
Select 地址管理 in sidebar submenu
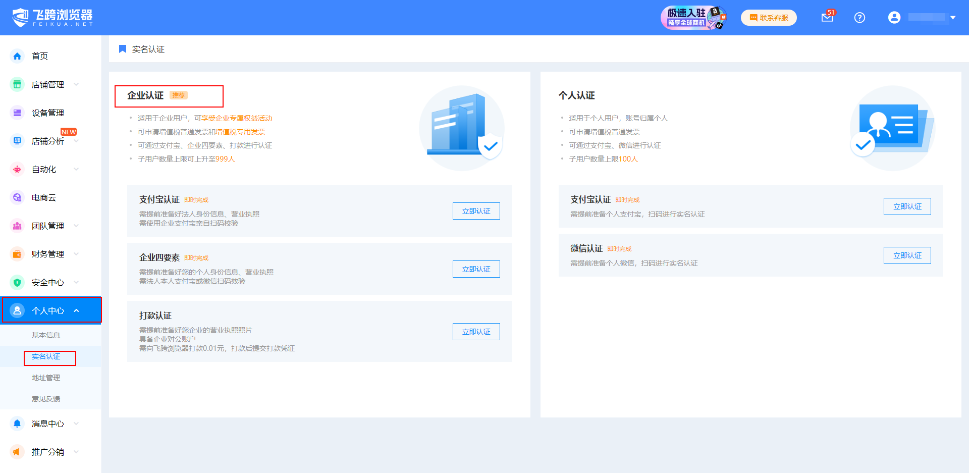(46, 378)
